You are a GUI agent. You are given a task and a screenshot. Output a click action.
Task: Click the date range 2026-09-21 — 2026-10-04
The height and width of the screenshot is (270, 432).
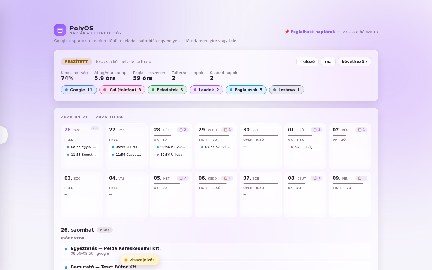click(x=92, y=117)
